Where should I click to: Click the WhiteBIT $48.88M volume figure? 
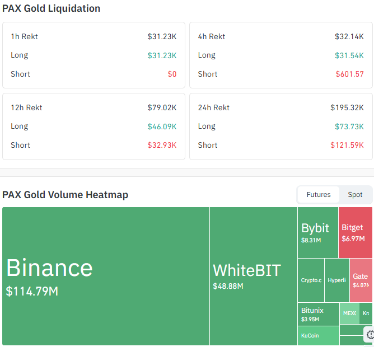pyautogui.click(x=228, y=286)
